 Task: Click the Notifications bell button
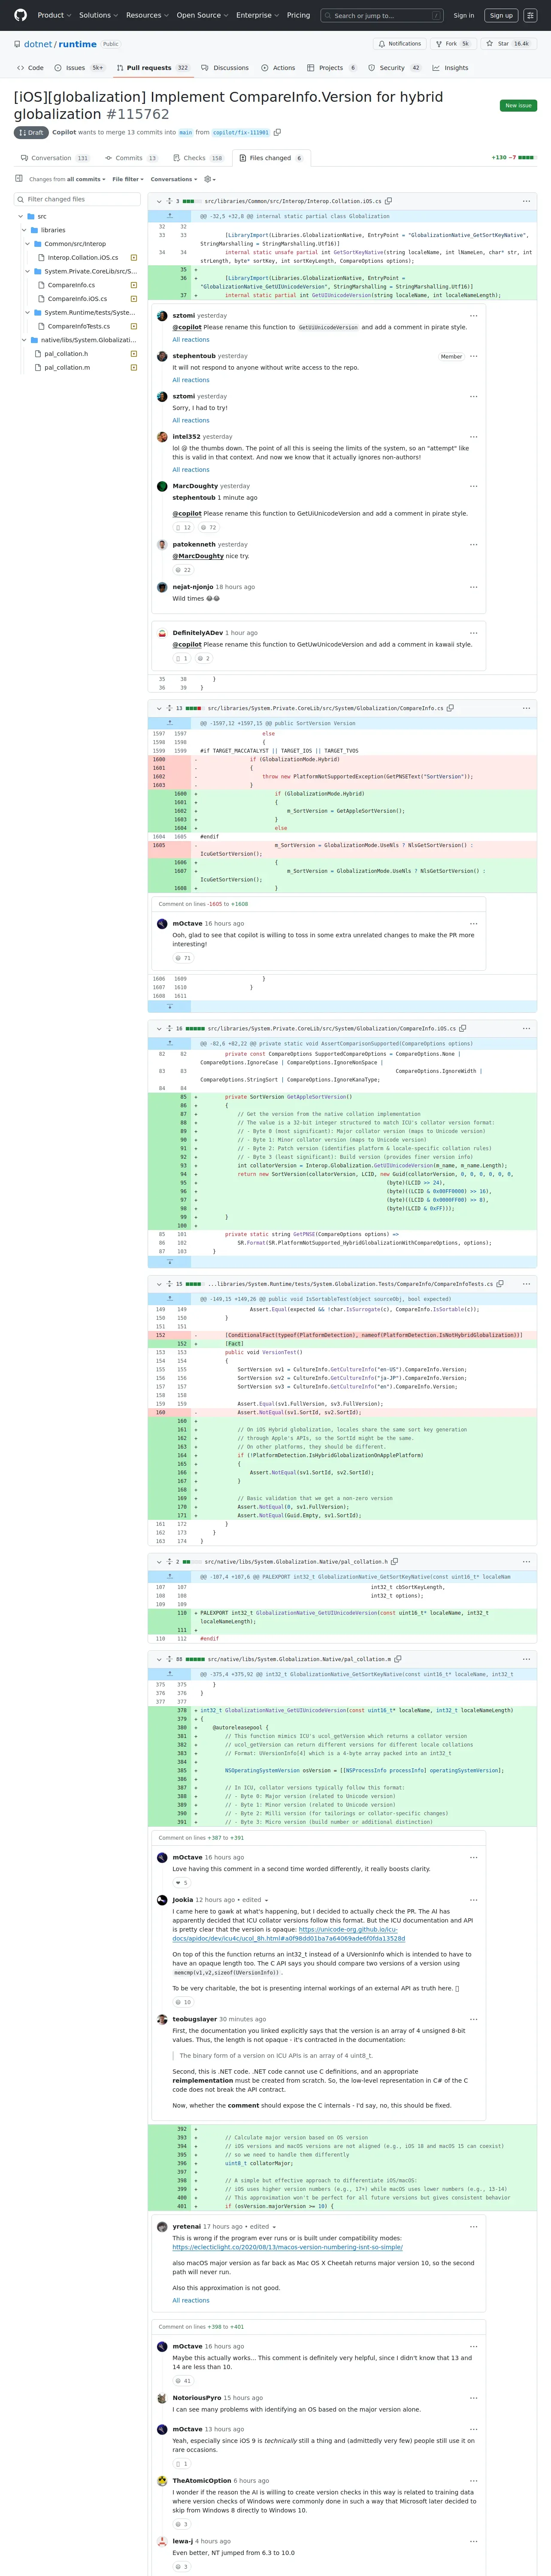(400, 44)
